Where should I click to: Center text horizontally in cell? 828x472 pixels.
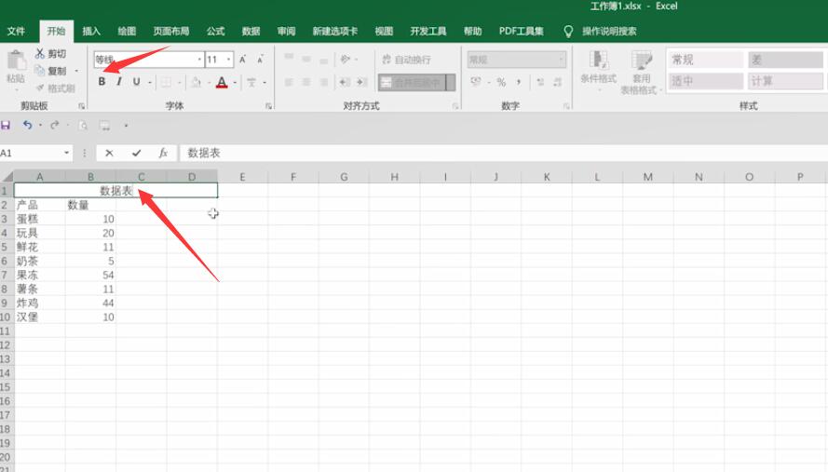tap(306, 82)
